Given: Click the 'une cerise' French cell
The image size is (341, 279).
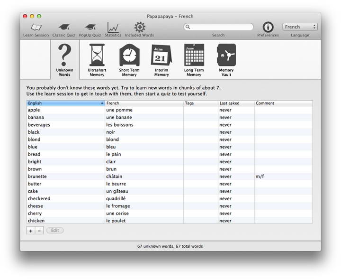Looking at the screenshot, I should [144, 214].
